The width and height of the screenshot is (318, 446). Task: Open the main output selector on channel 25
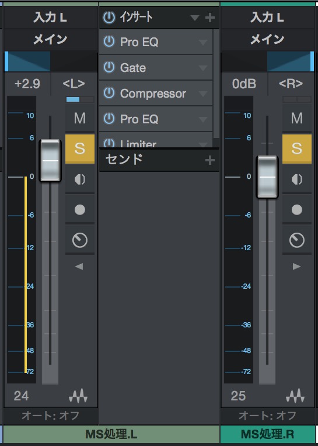[x=267, y=39]
